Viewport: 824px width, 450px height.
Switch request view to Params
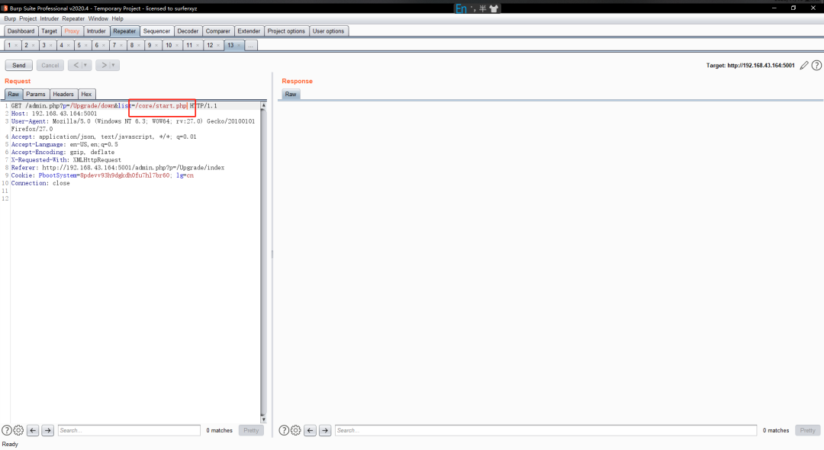pyautogui.click(x=36, y=94)
